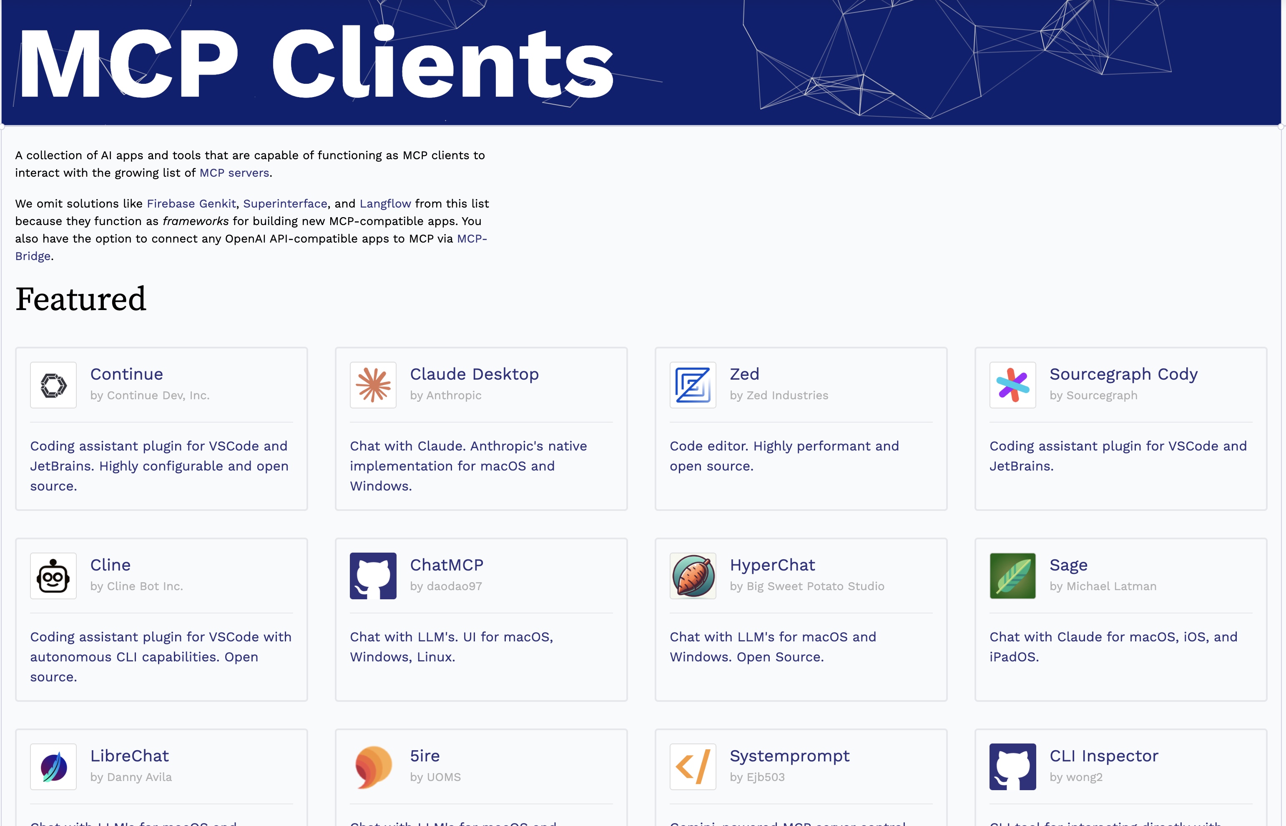Image resolution: width=1286 pixels, height=826 pixels.
Task: Open the Firebase Genkit link
Action: click(191, 204)
